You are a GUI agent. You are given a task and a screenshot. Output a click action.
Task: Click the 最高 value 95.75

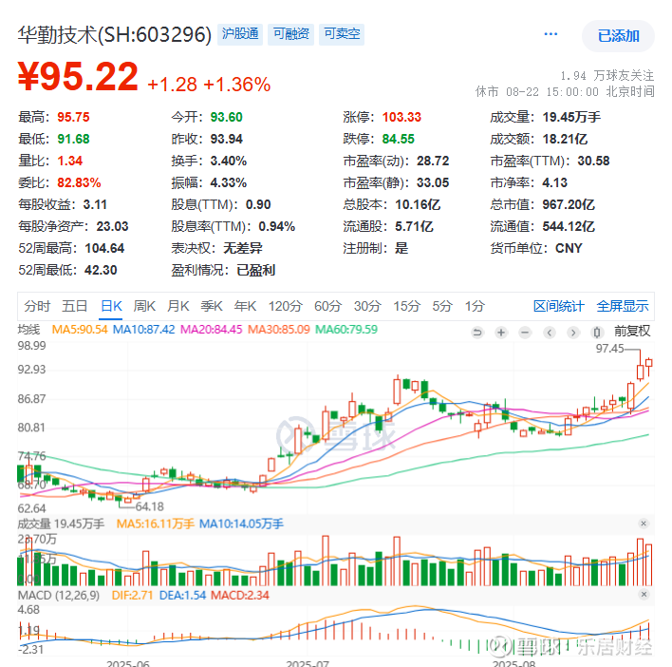pyautogui.click(x=73, y=117)
